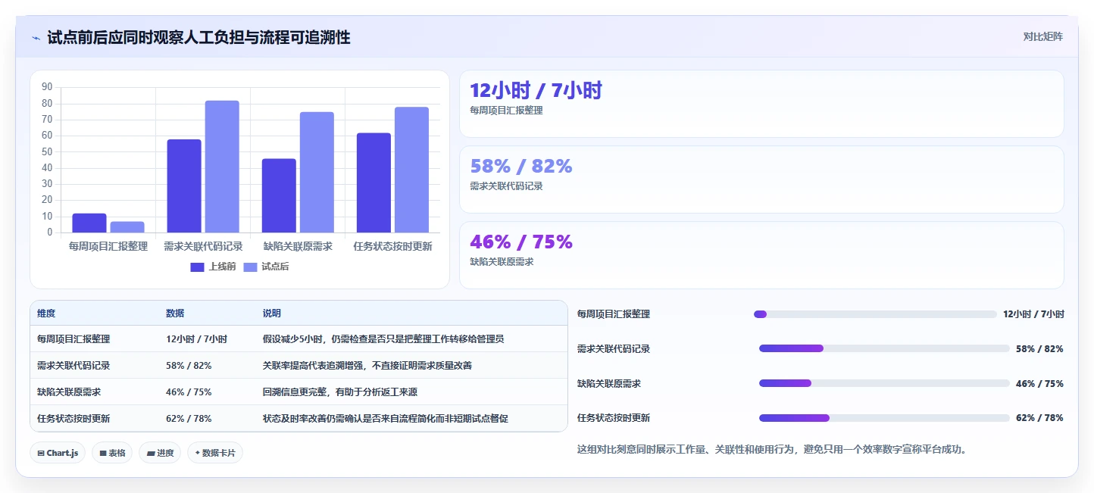Click description starting 假设减少5小时
The image size is (1094, 493).
[383, 339]
